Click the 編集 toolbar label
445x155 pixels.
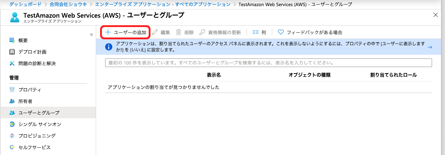click(x=165, y=32)
